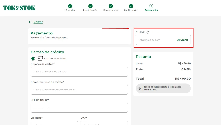Click the Total value R$ 499,90
Image resolution: width=221 pixels, height=125 pixels.
point(183,79)
